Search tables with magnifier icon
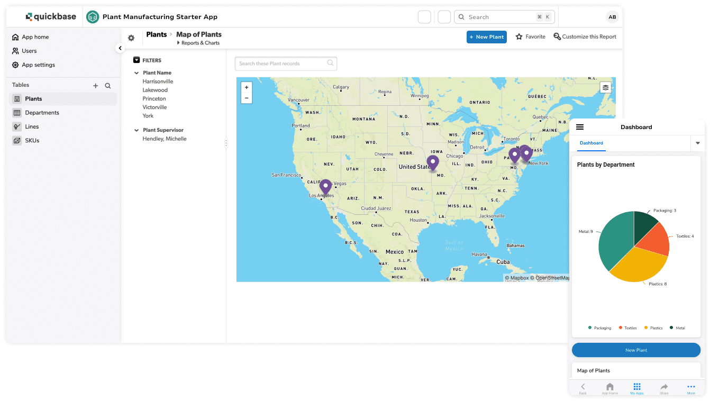The height and width of the screenshot is (401, 710). point(108,85)
